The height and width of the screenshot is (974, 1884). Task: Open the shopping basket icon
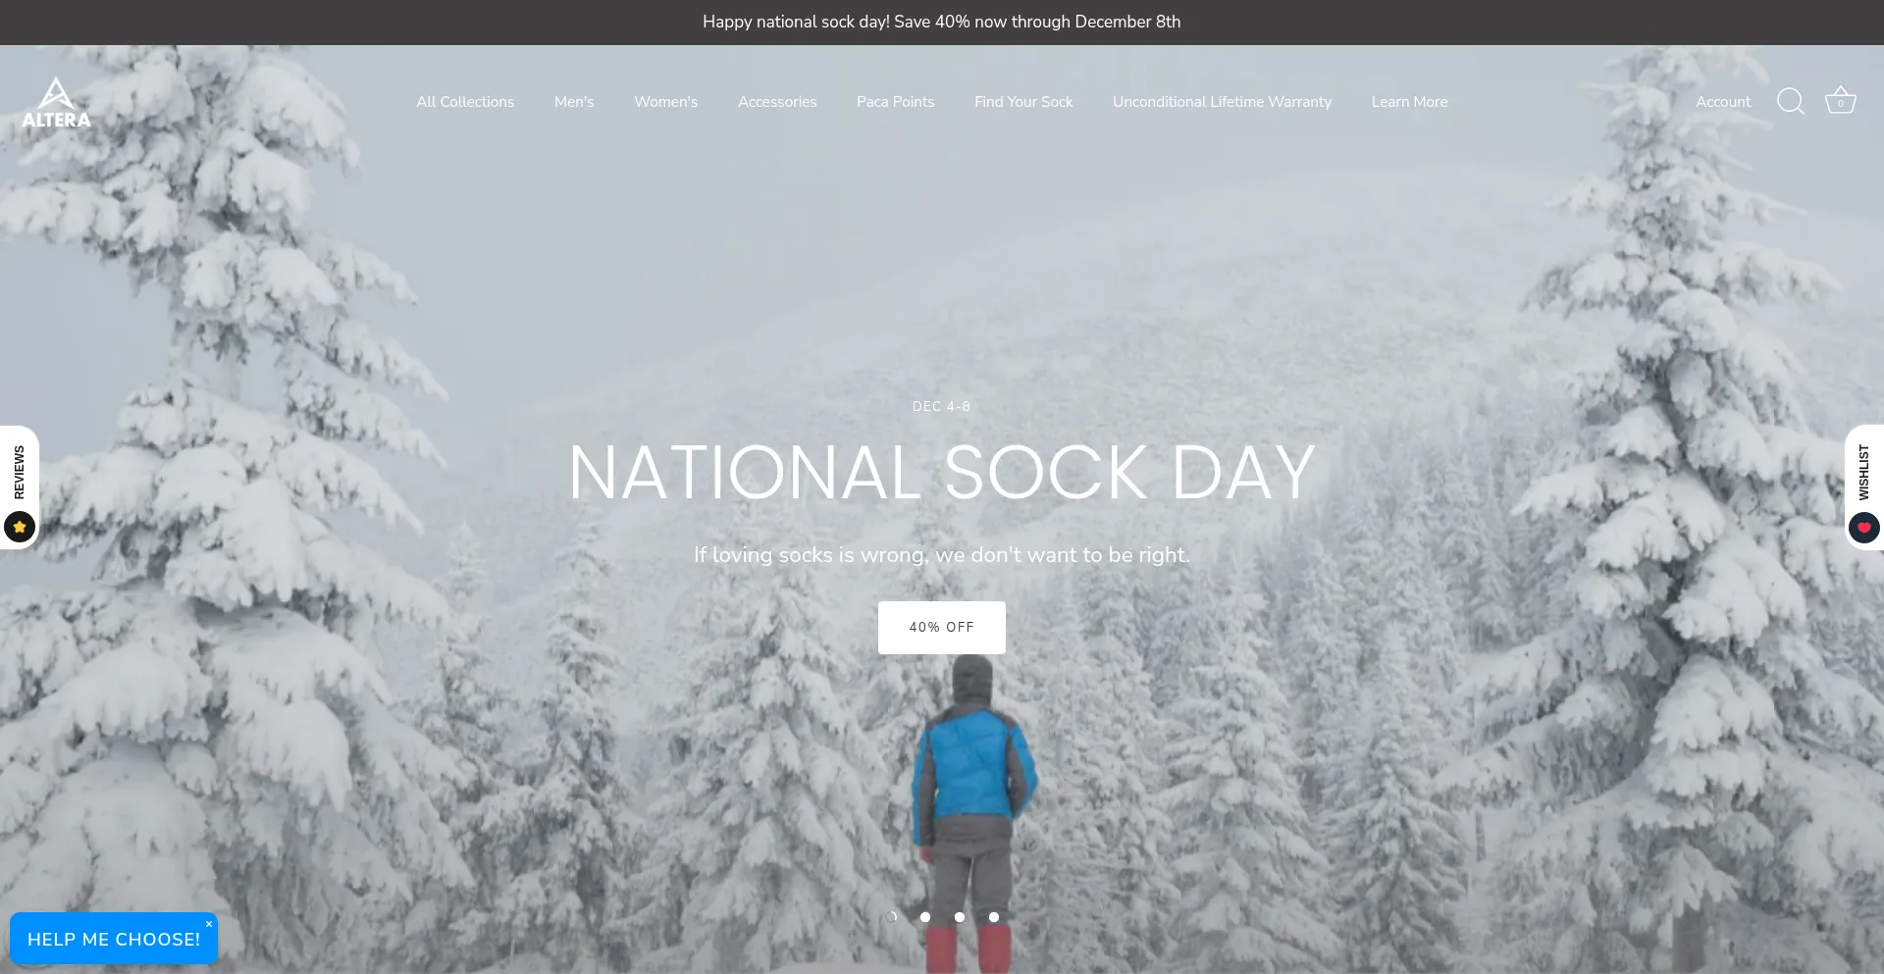coord(1841,101)
